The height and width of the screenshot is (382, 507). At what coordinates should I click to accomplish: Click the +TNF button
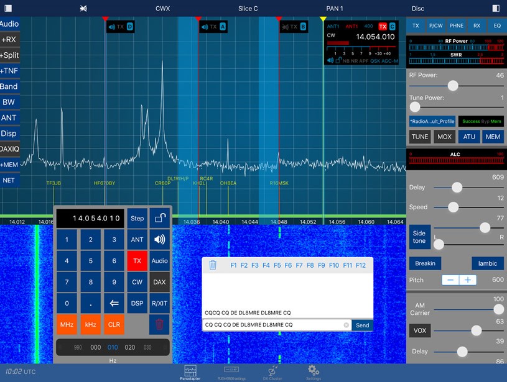coord(9,71)
